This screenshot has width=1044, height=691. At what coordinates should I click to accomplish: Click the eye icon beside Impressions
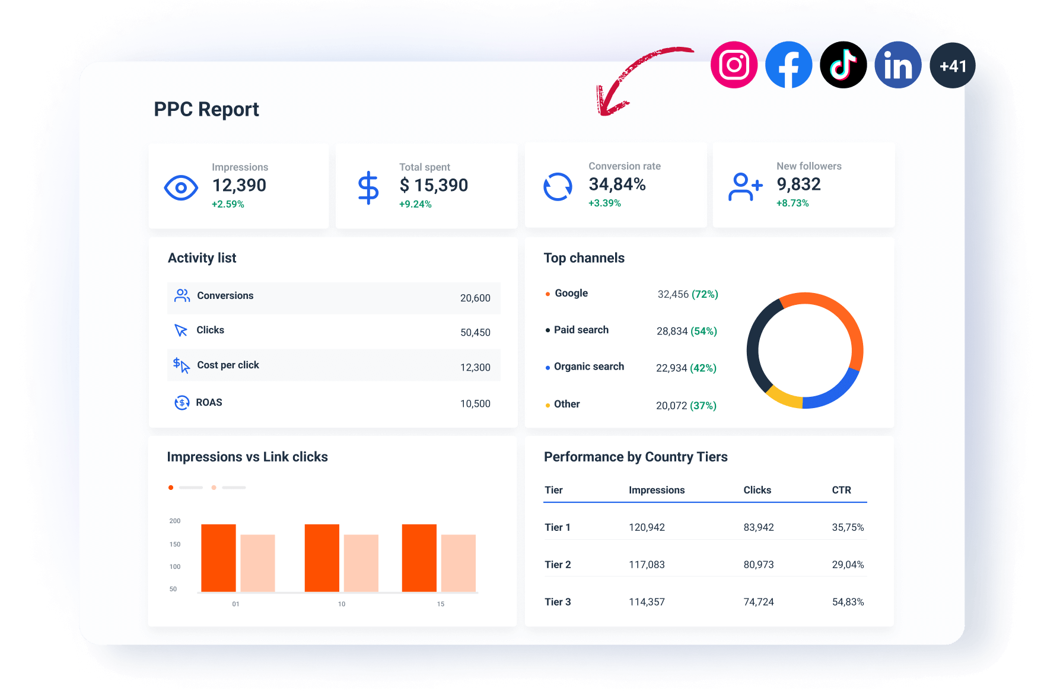click(181, 187)
